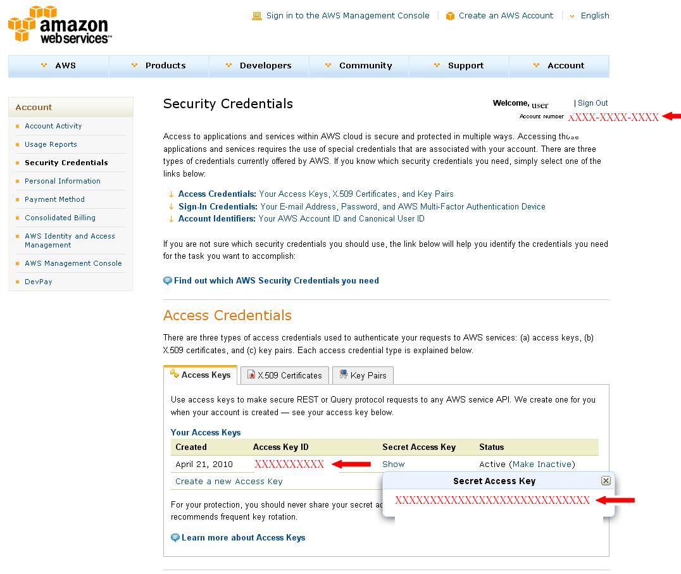Close the Secret Access Key popup

(606, 481)
